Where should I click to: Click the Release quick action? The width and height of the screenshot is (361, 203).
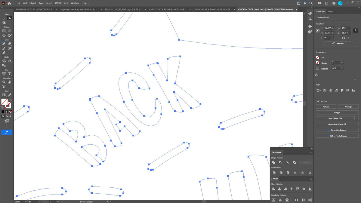click(326, 107)
